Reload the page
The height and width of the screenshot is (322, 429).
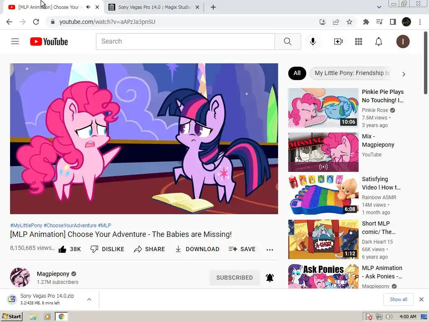click(x=36, y=22)
